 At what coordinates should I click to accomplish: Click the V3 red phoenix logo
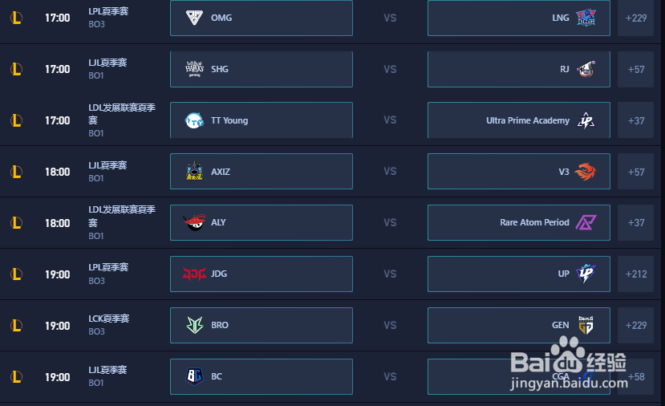tap(586, 172)
